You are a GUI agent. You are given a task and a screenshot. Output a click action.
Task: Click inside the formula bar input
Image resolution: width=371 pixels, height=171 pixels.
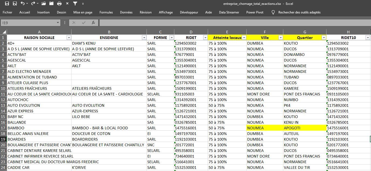click(235, 23)
